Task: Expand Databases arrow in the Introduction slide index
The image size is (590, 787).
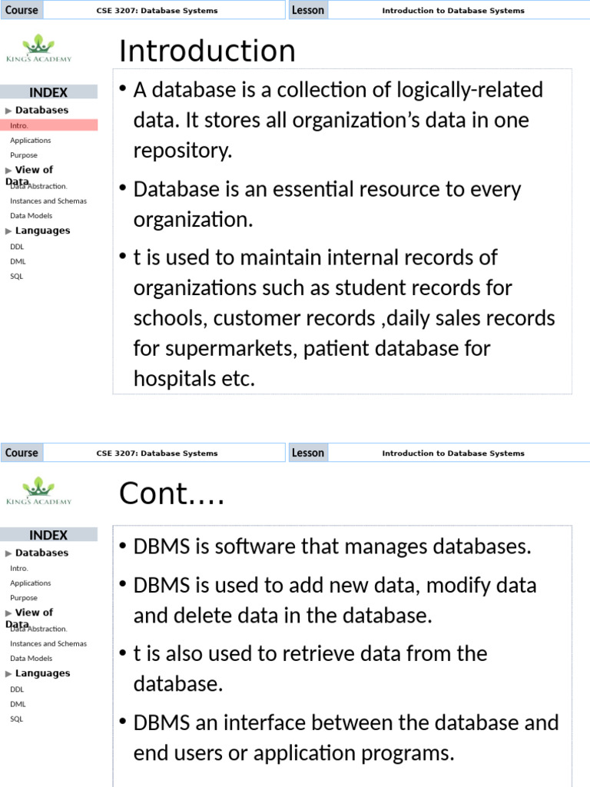Action: pos(8,111)
